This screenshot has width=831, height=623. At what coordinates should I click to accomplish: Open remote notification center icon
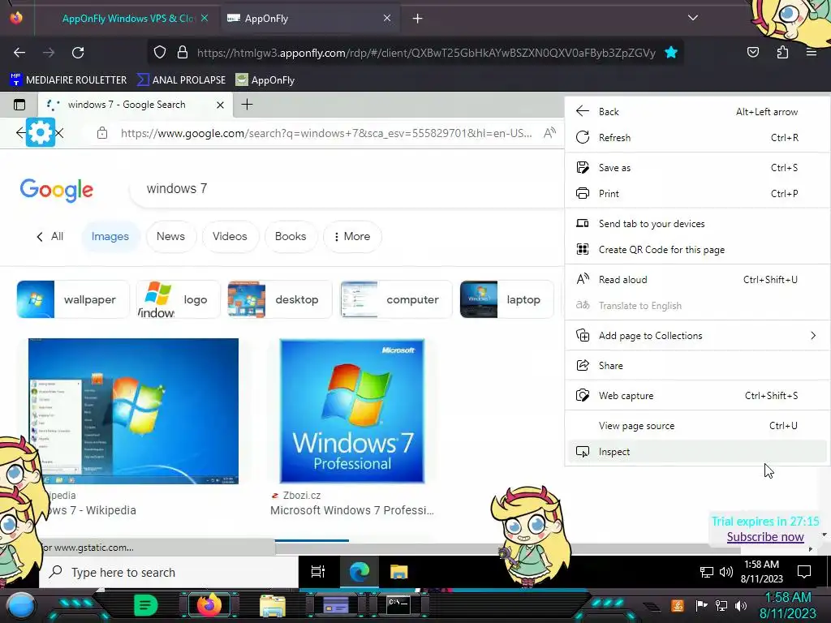coord(804,572)
